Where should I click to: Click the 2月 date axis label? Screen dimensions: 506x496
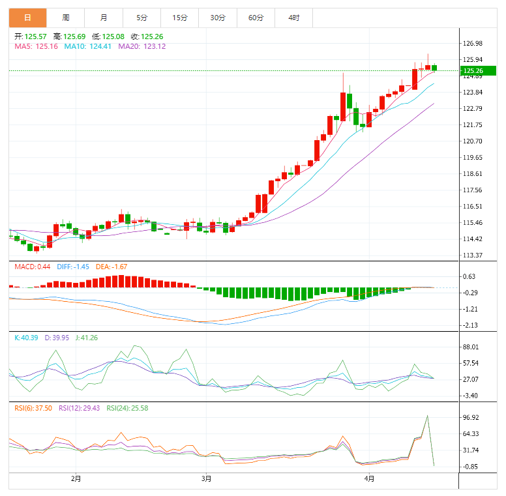pyautogui.click(x=76, y=479)
